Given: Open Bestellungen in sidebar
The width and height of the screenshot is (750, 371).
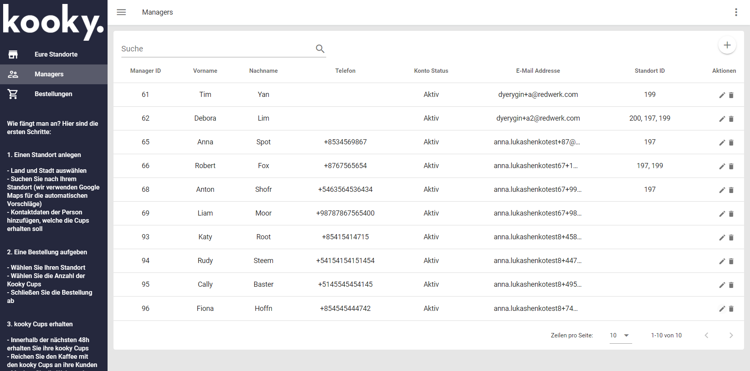Looking at the screenshot, I should pyautogui.click(x=54, y=94).
